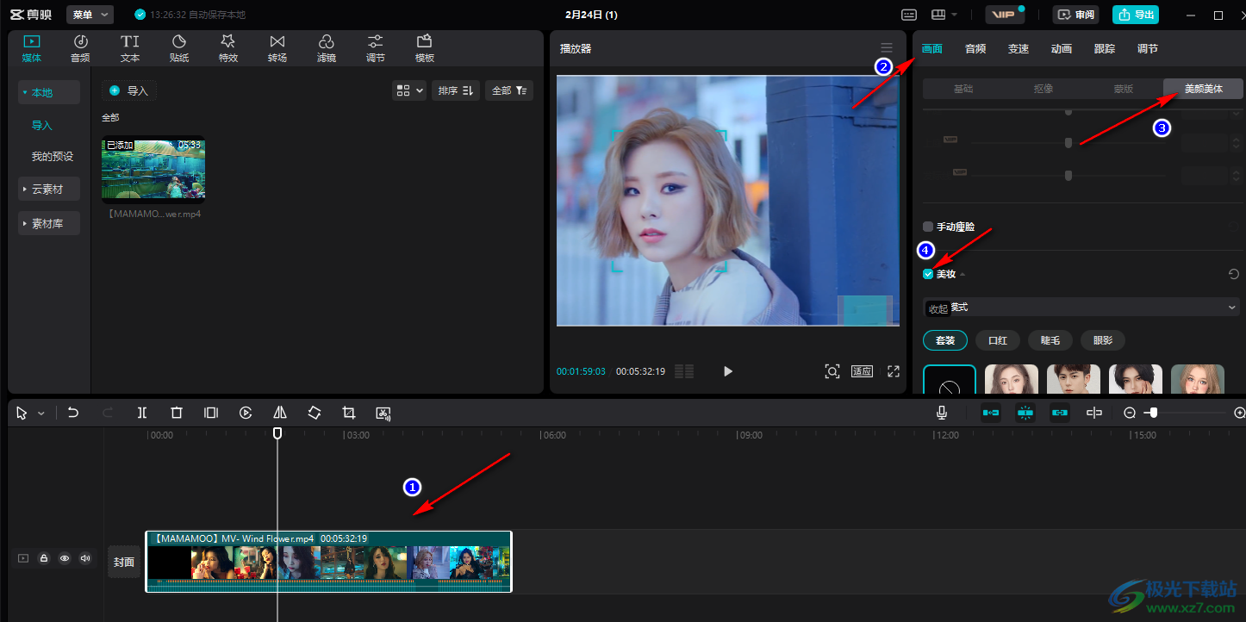Click the 审阅 review button
Viewport: 1246px width, 622px height.
pyautogui.click(x=1075, y=15)
